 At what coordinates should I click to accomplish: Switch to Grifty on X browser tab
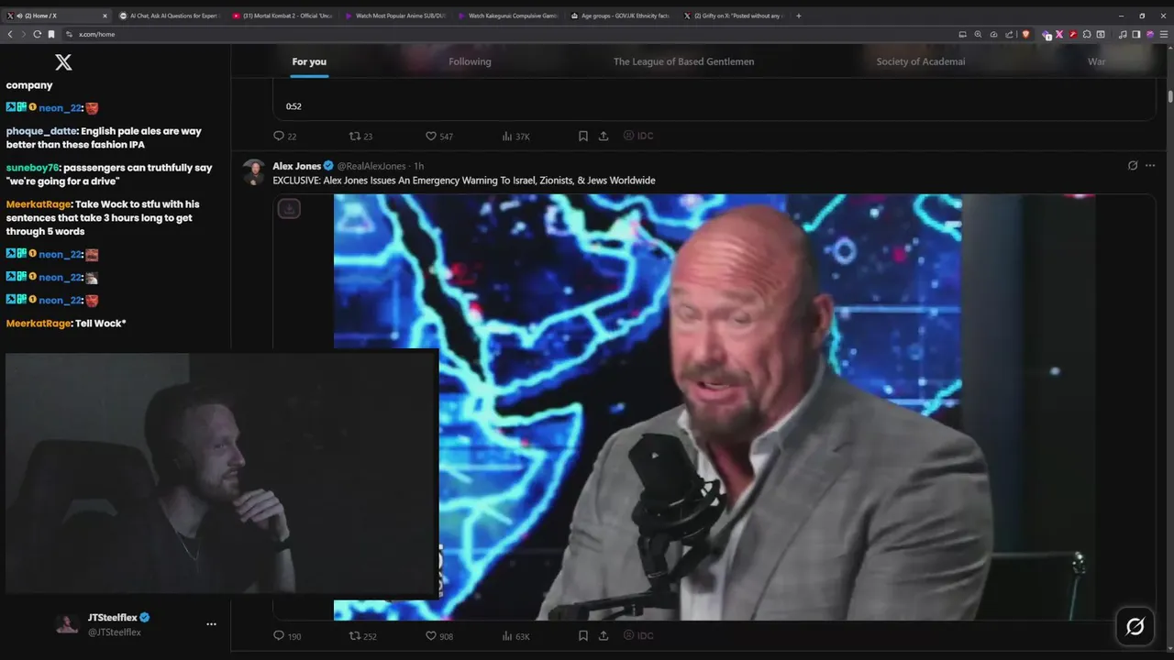click(x=734, y=16)
